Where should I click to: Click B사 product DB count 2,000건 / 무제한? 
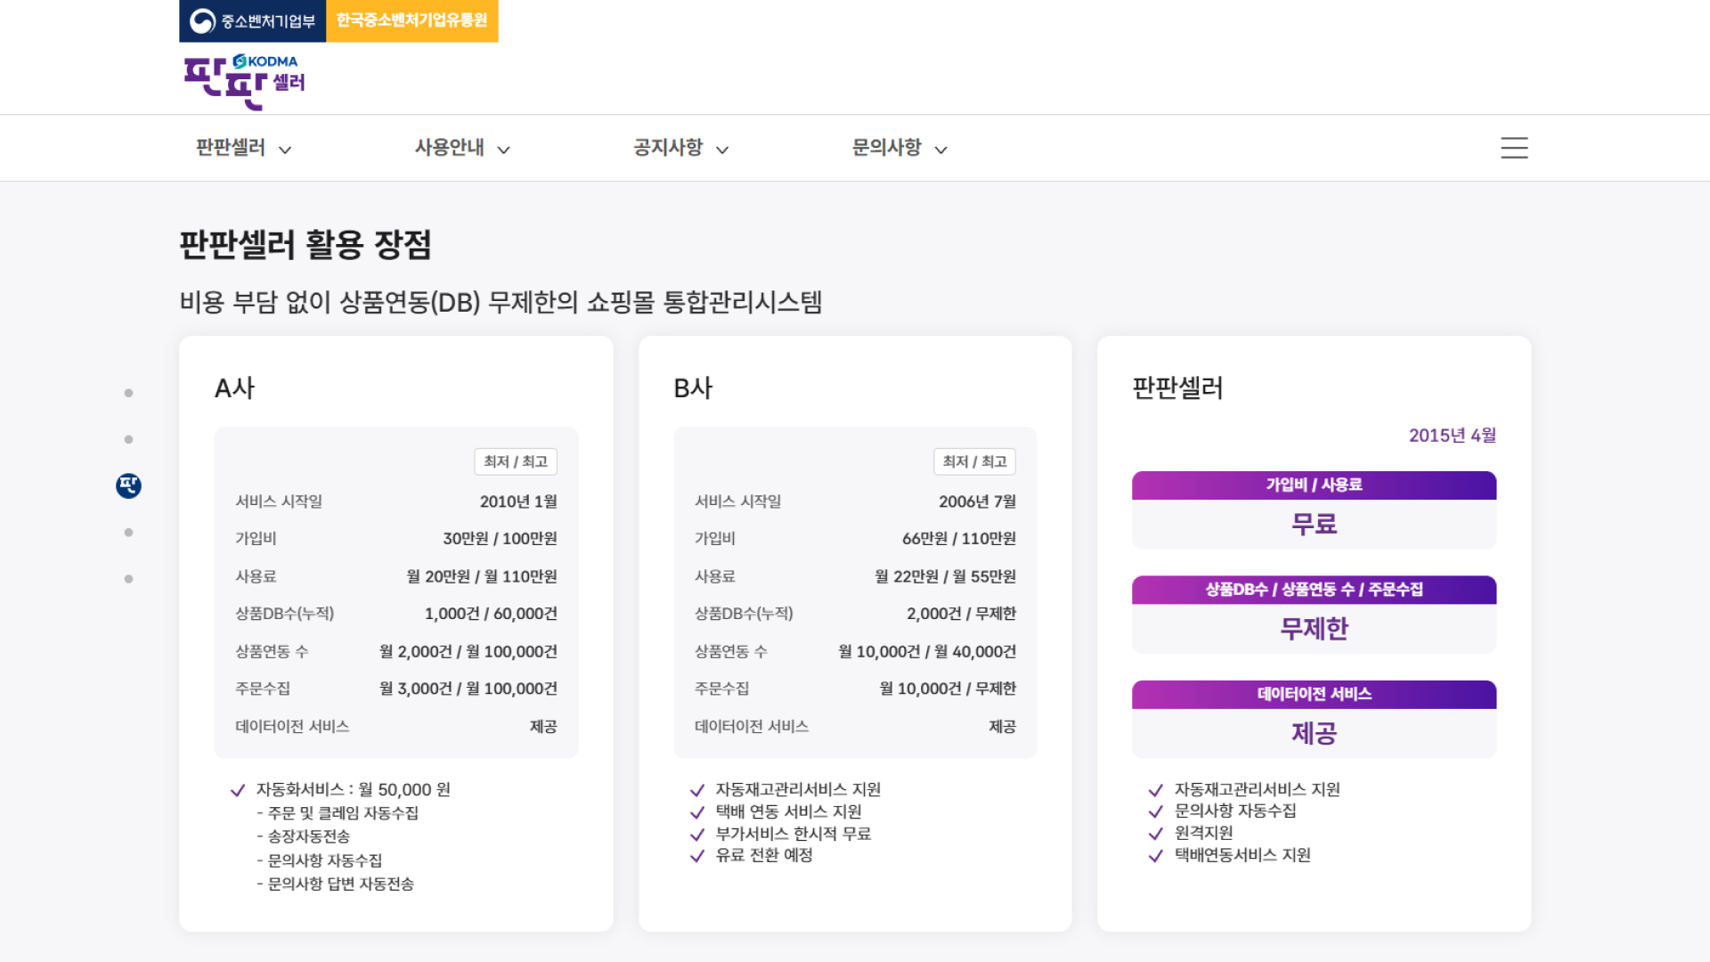[x=961, y=614]
